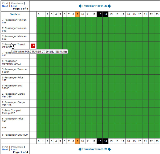Screen dimensions: 160x154
Task: Select highlighted hour 9 in top header
Action: point(77,14)
